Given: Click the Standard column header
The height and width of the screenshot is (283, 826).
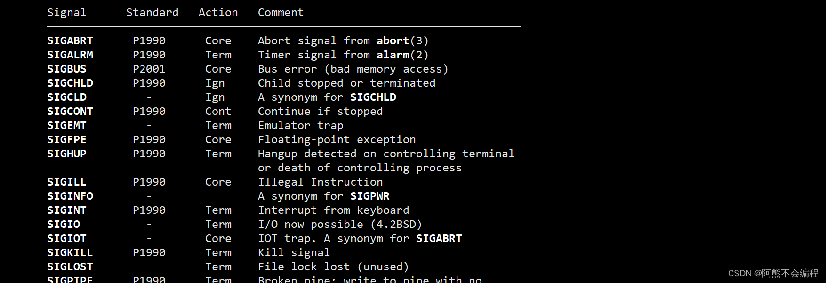Looking at the screenshot, I should (152, 13).
